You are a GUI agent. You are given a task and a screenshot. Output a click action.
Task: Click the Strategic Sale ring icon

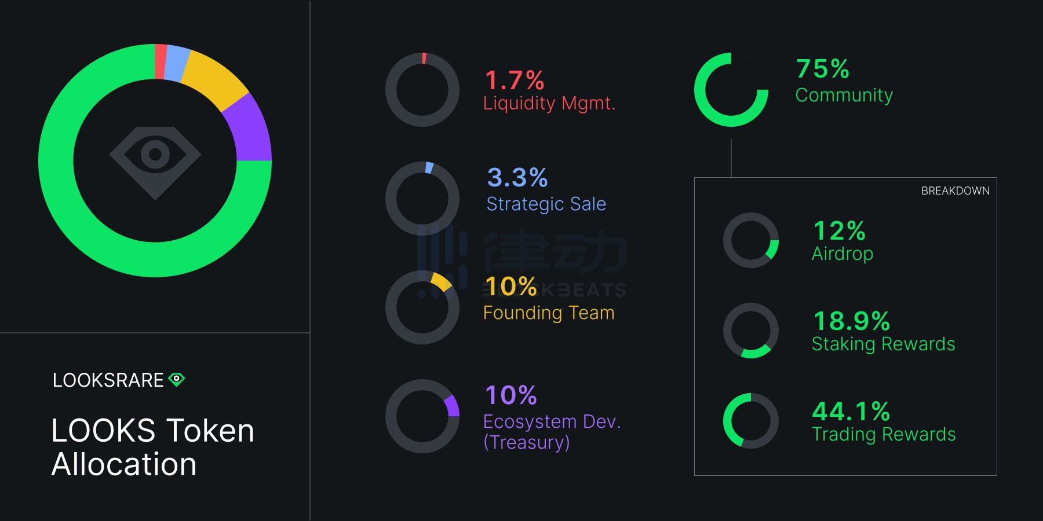(x=422, y=199)
